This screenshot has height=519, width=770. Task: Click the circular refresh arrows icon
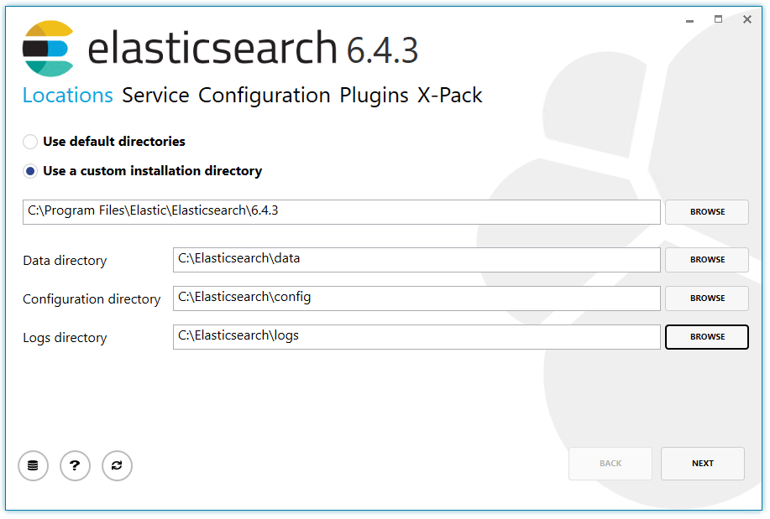117,465
